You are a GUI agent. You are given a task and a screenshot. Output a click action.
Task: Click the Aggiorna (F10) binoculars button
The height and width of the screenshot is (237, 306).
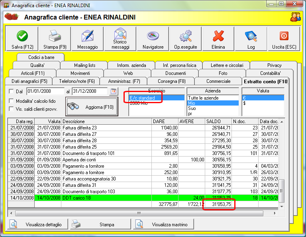tap(92, 107)
